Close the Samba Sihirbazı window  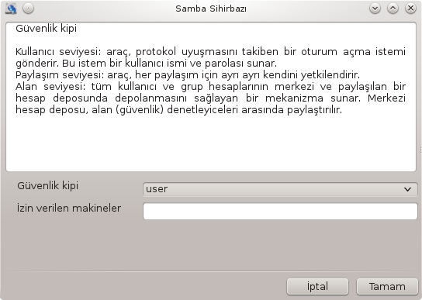410,9
